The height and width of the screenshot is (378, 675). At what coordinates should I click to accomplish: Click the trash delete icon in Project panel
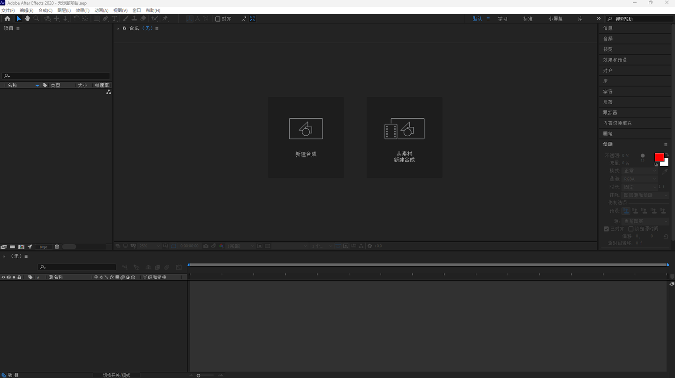[57, 247]
